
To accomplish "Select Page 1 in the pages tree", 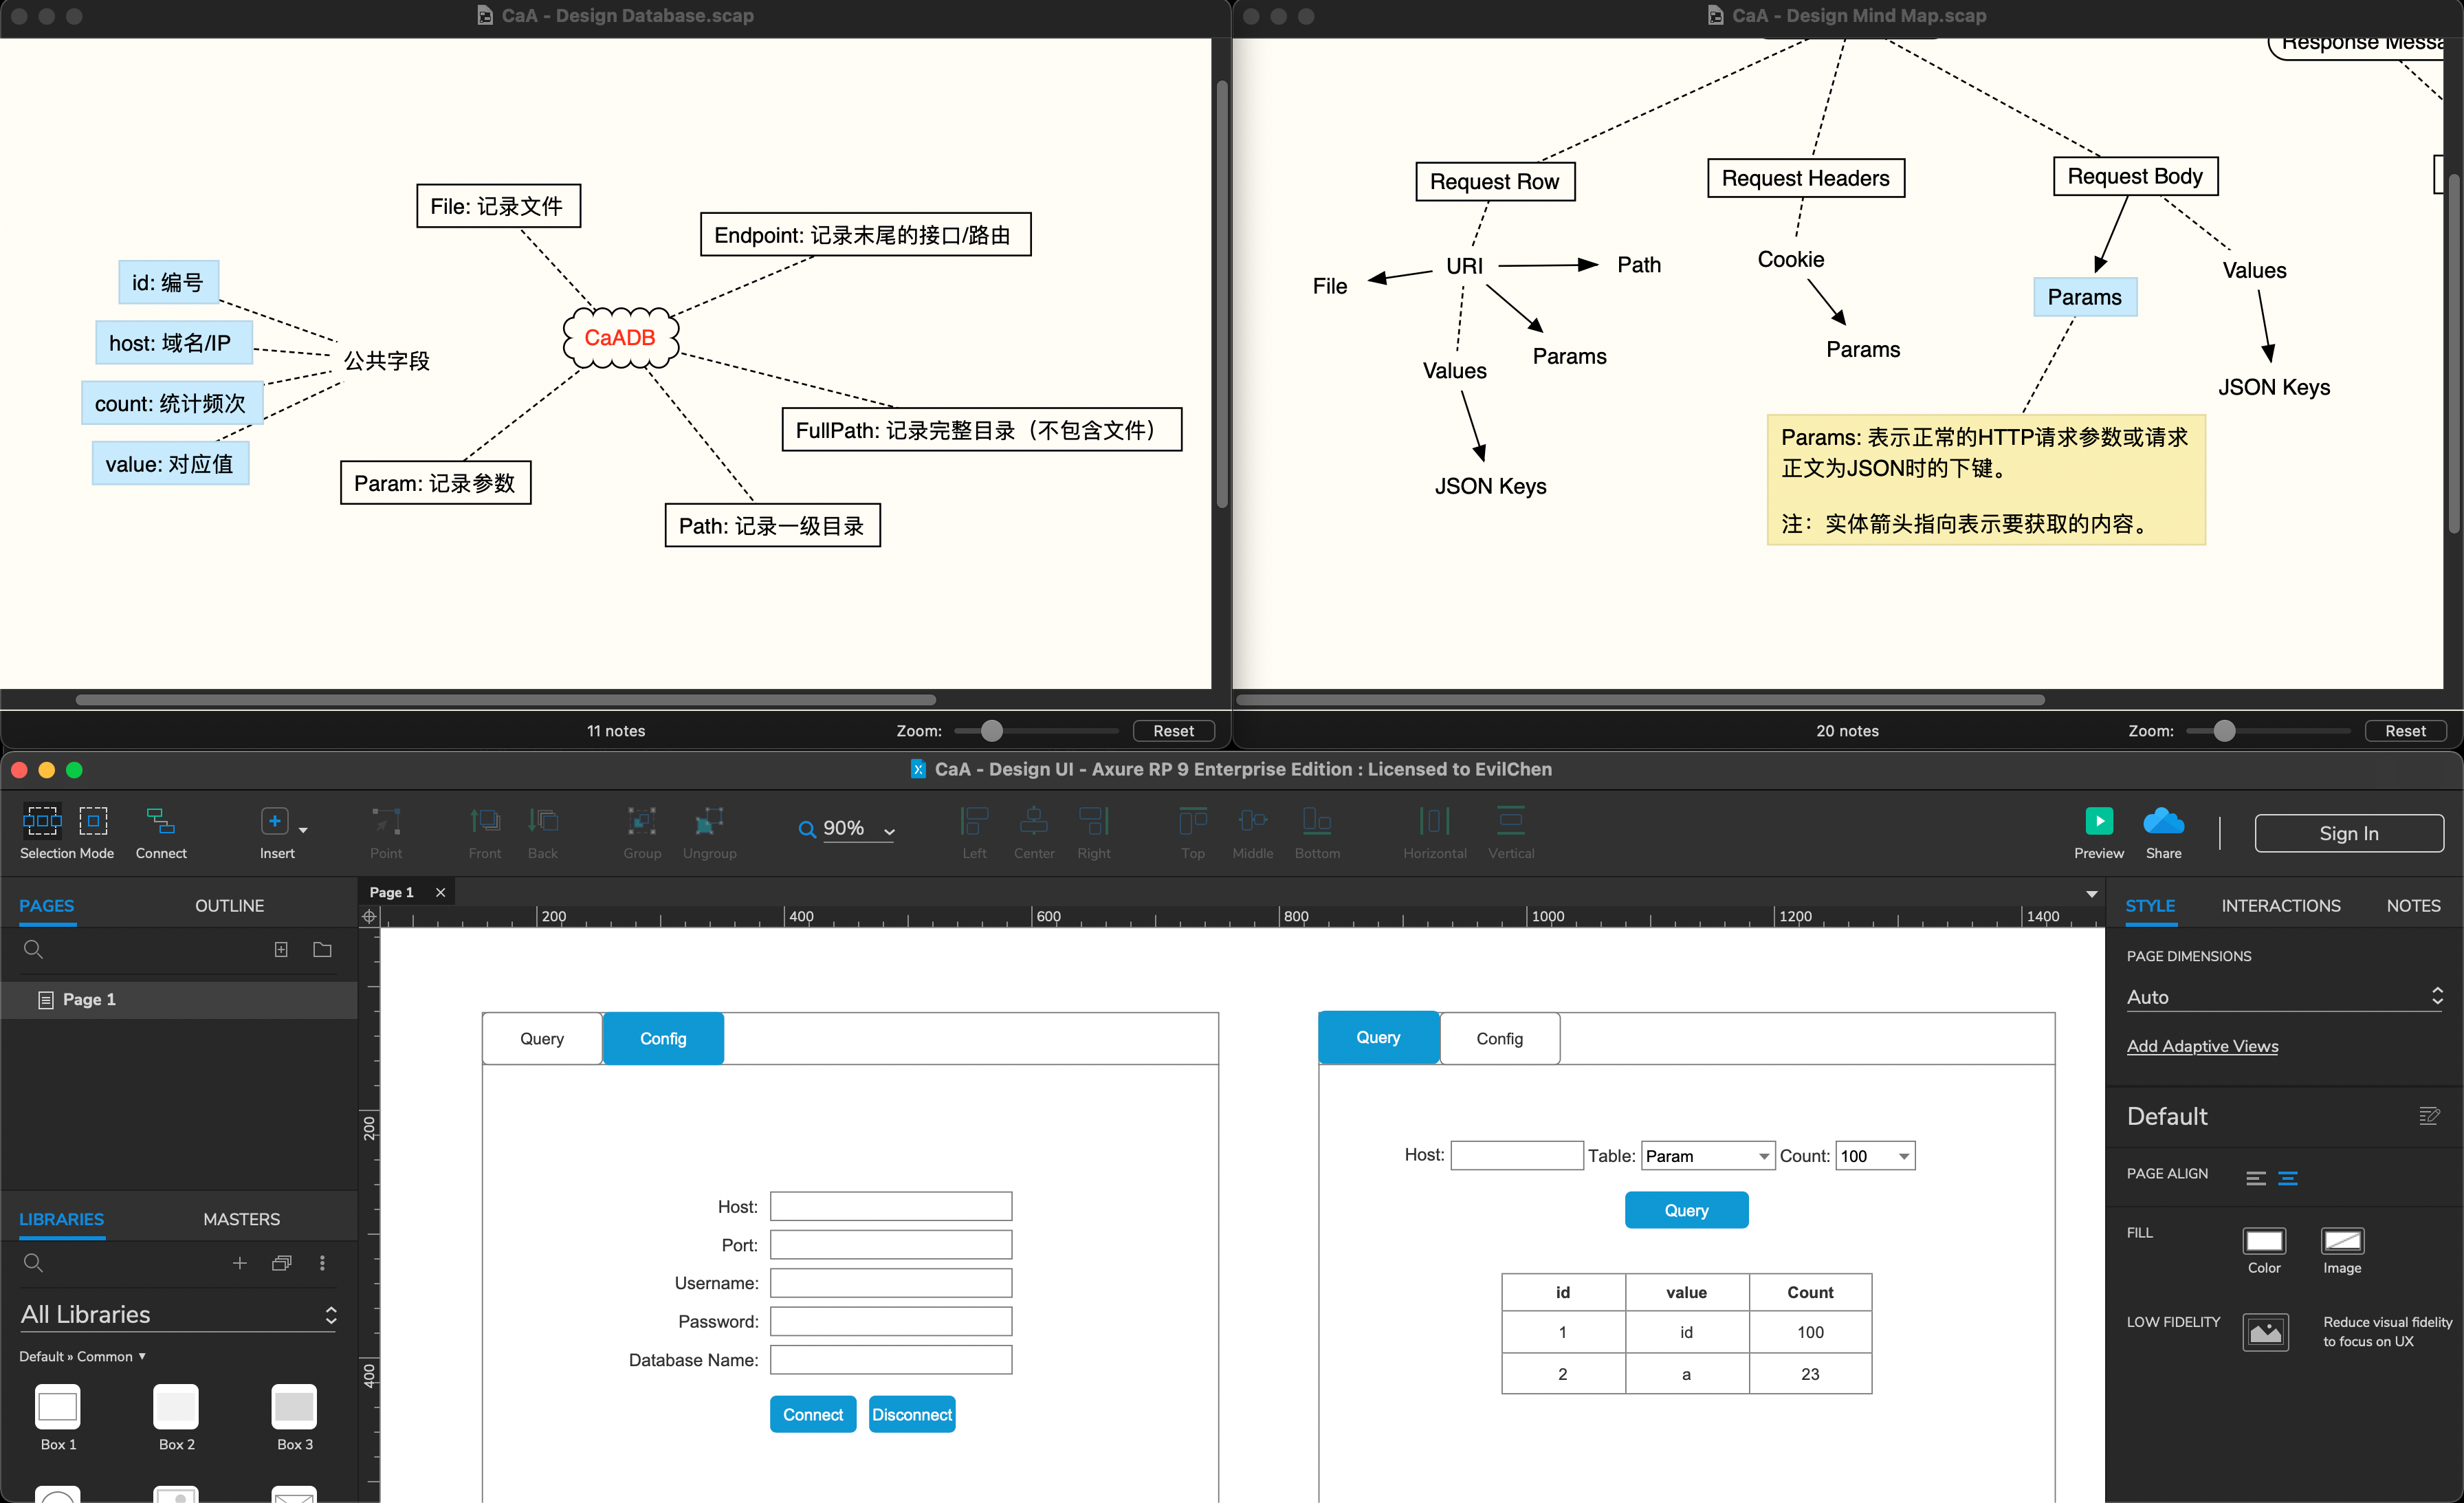I will (90, 999).
